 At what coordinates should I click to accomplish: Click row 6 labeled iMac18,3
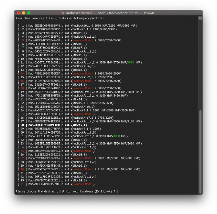[52, 44]
